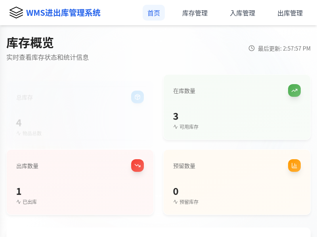Open the 在库数量 statistics card
Screen dimensions: 317x237
click(x=237, y=107)
